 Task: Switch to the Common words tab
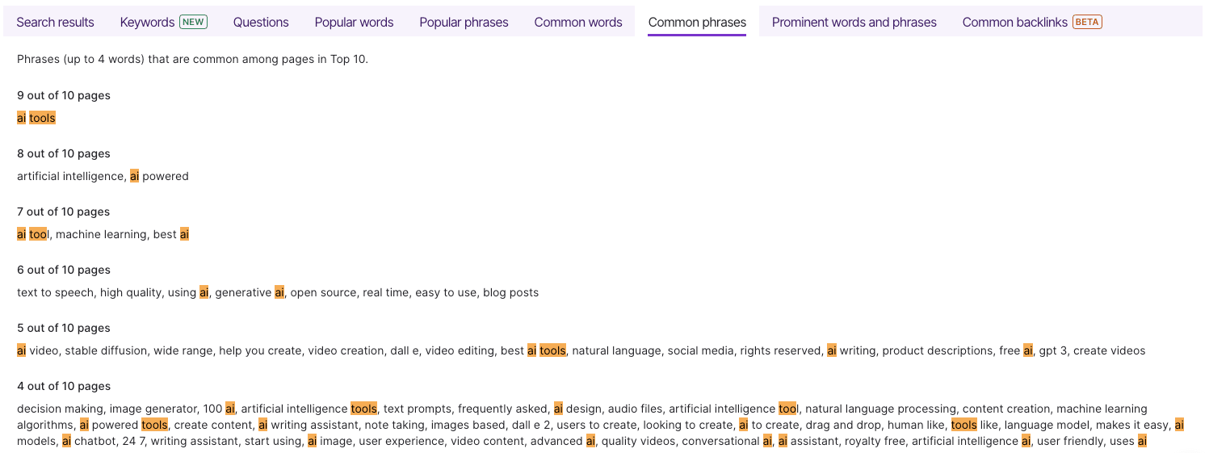(x=578, y=22)
